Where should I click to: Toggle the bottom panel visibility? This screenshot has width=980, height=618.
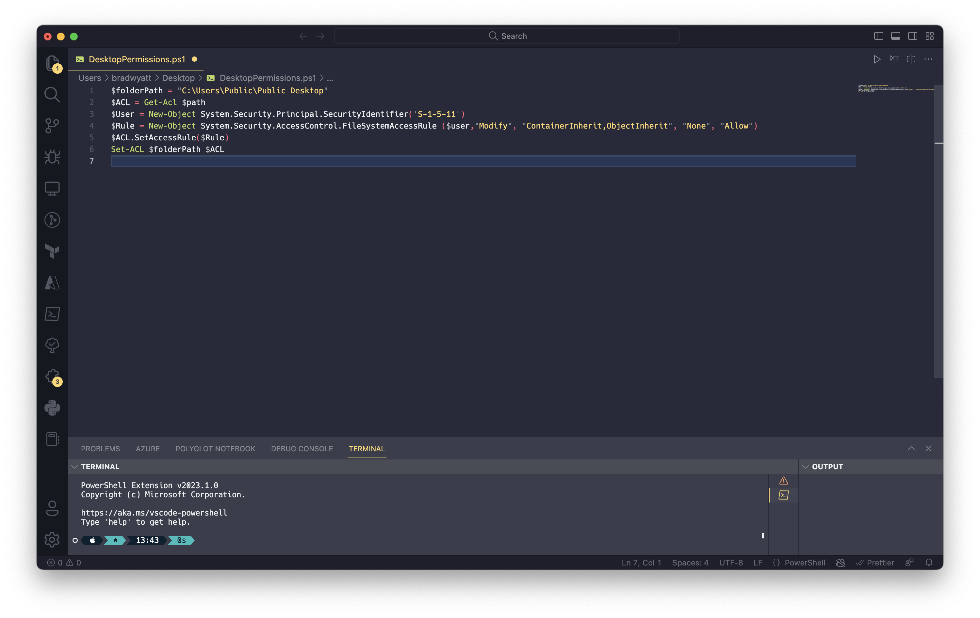895,36
